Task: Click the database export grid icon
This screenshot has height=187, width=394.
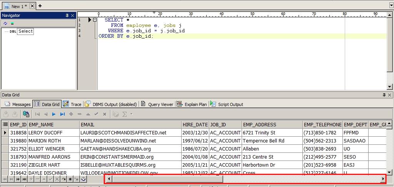Action: pyautogui.click(x=26, y=114)
